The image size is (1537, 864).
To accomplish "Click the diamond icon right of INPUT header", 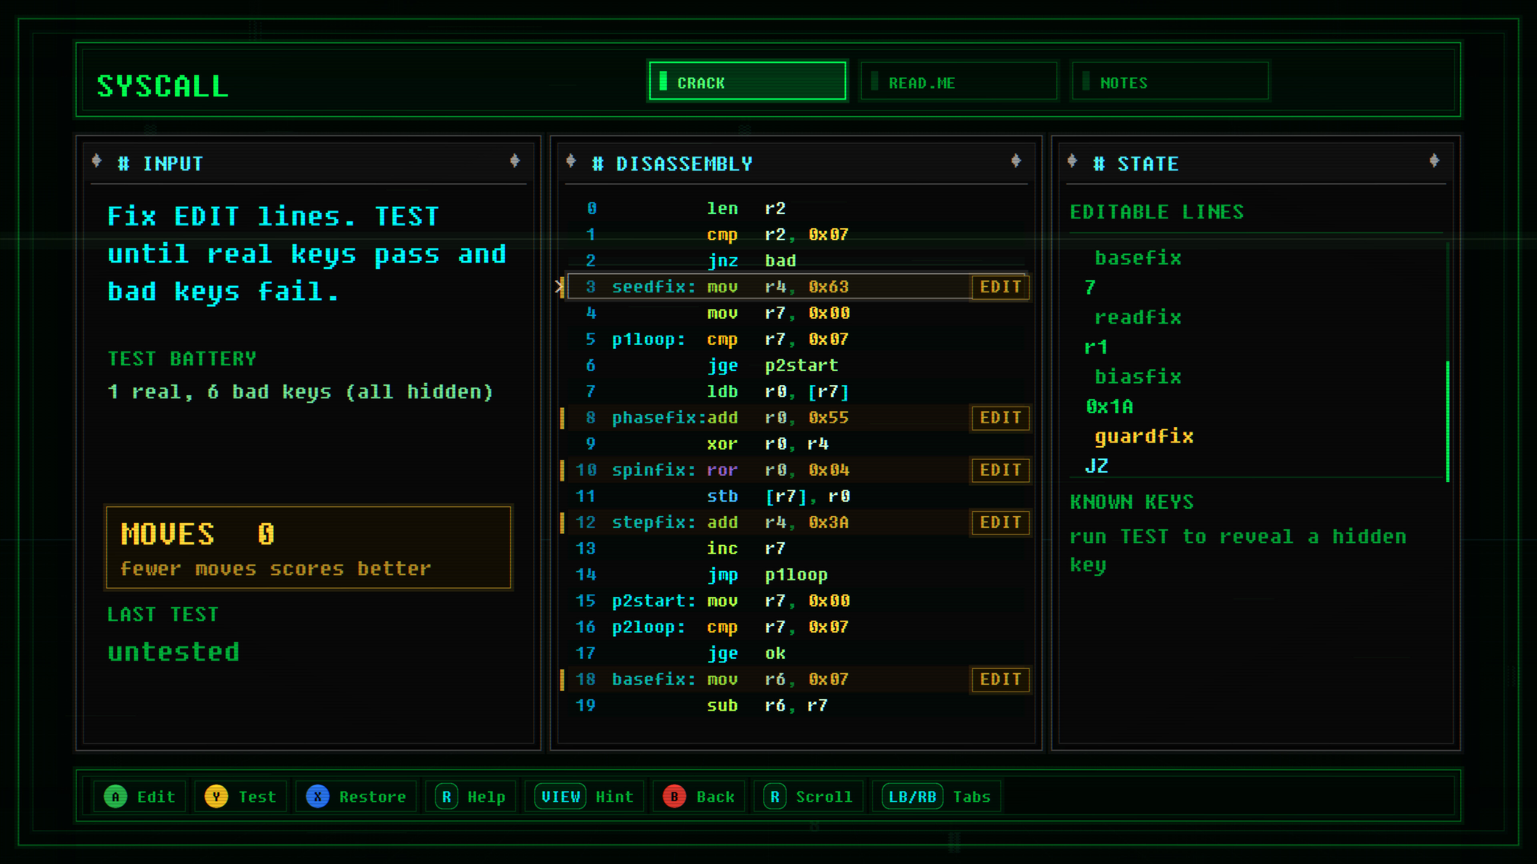I will 515,160.
